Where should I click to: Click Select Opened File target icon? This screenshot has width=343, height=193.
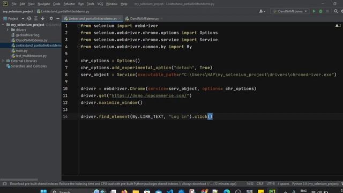(29, 19)
